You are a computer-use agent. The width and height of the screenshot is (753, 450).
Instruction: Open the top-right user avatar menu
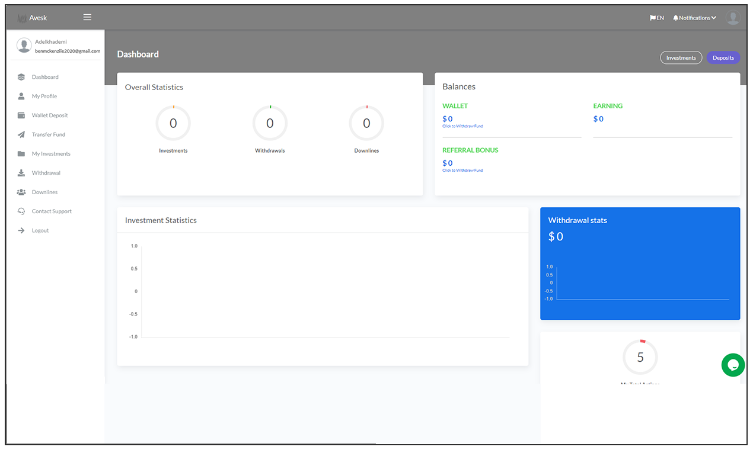pyautogui.click(x=733, y=18)
